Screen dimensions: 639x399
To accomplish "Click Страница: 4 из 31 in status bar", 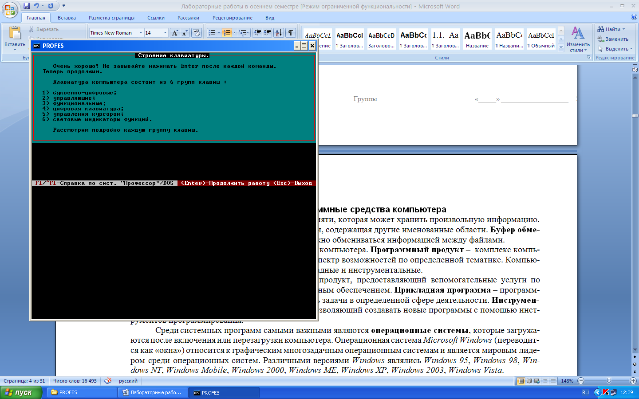I will (x=24, y=381).
